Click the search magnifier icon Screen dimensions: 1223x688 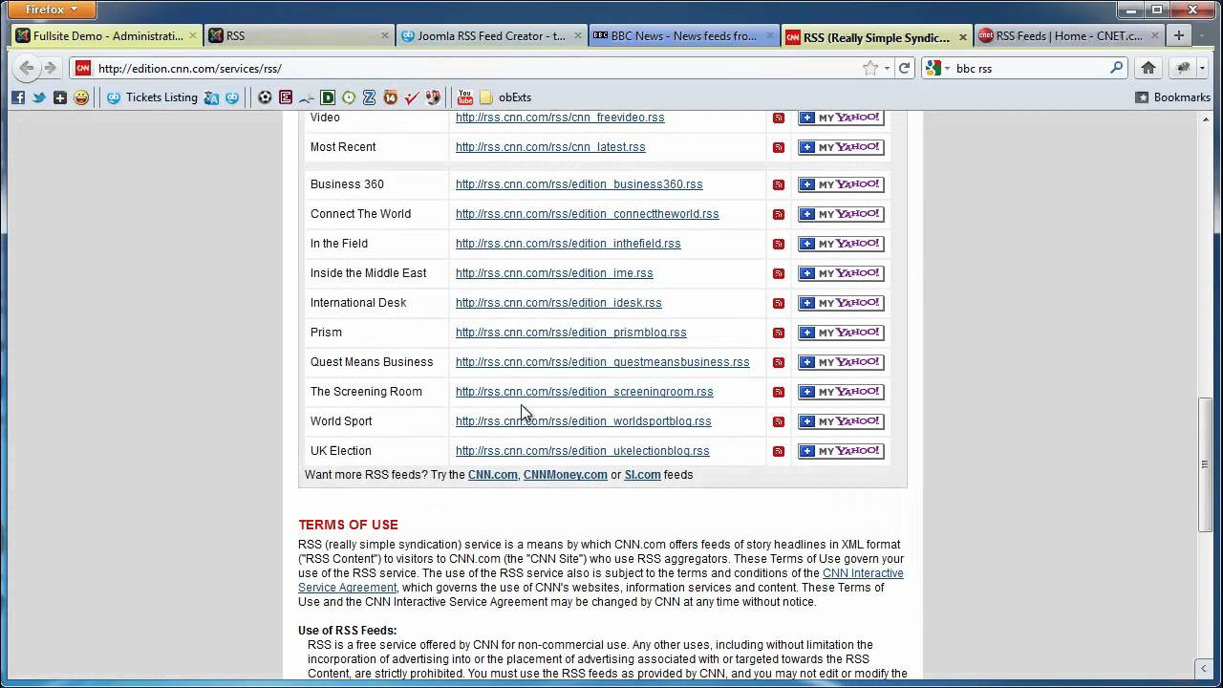[1116, 68]
